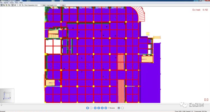Select the four-arrow pan tool
The image size is (210, 112).
20,5
